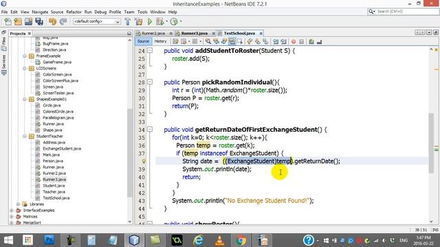Collapse code fold at line 24
Image resolution: width=440 pixels, height=247 pixels.
pos(150,51)
